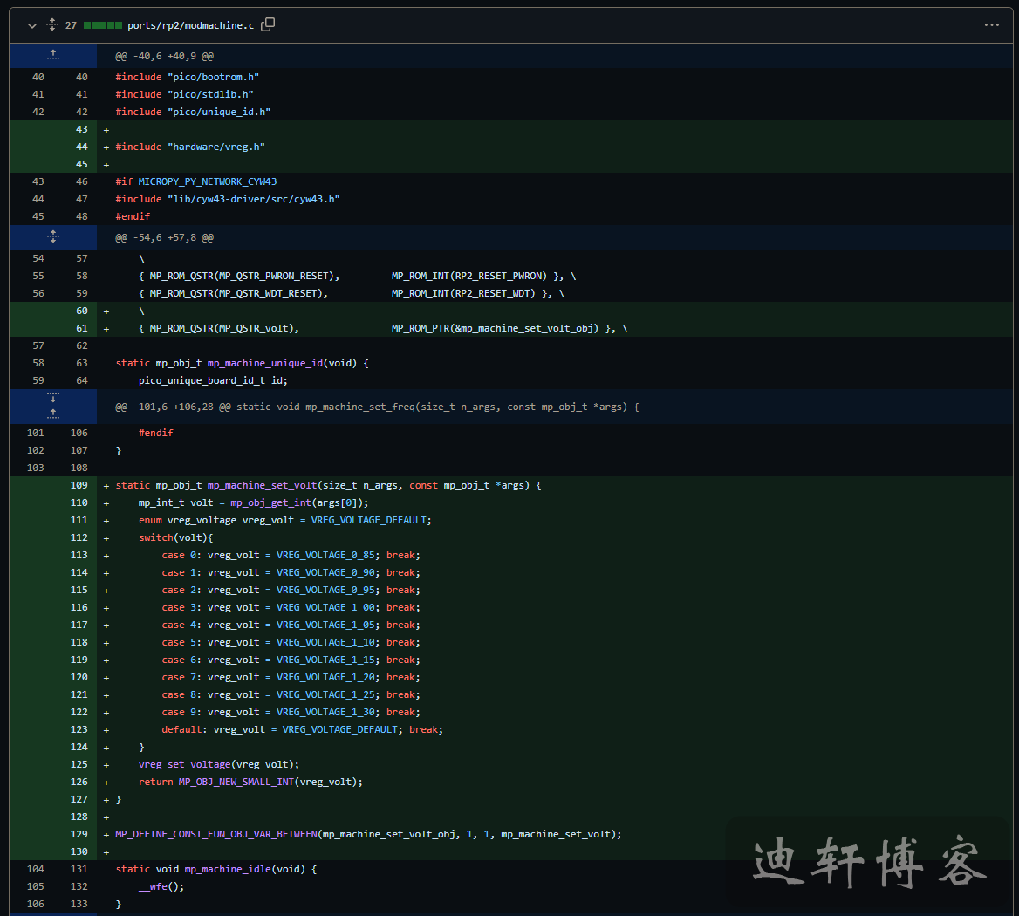Image resolution: width=1019 pixels, height=916 pixels.
Task: Click the changed lines count 27
Action: coord(71,25)
